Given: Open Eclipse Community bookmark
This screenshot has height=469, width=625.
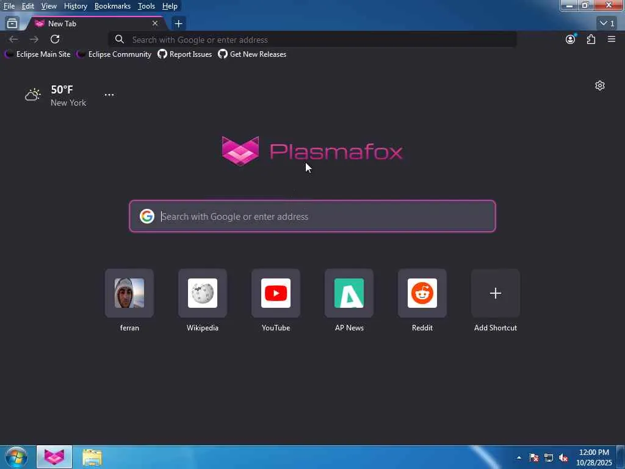Looking at the screenshot, I should point(114,54).
